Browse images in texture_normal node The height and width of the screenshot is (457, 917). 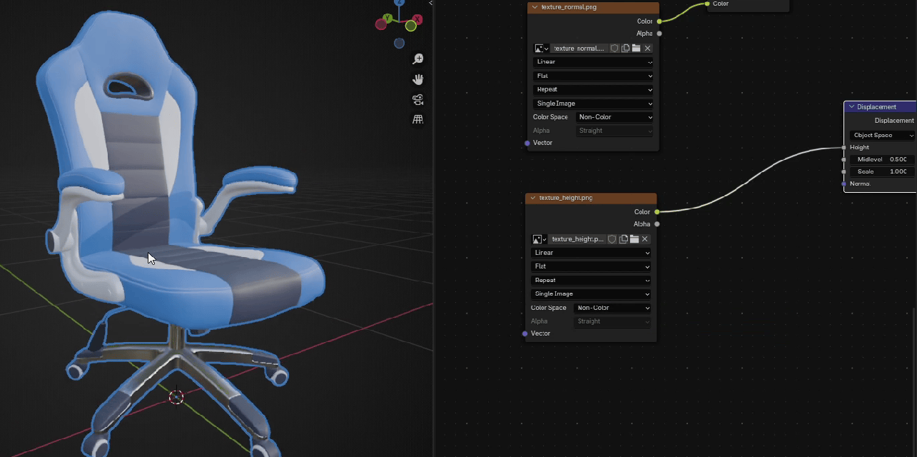click(x=541, y=49)
